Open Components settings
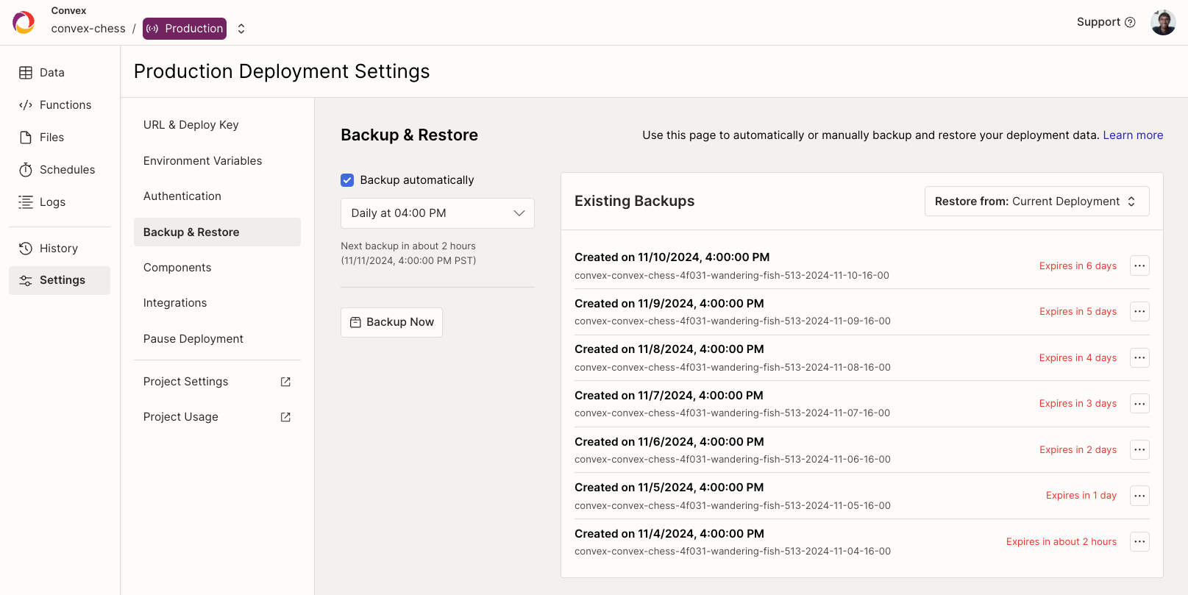 tap(217, 268)
